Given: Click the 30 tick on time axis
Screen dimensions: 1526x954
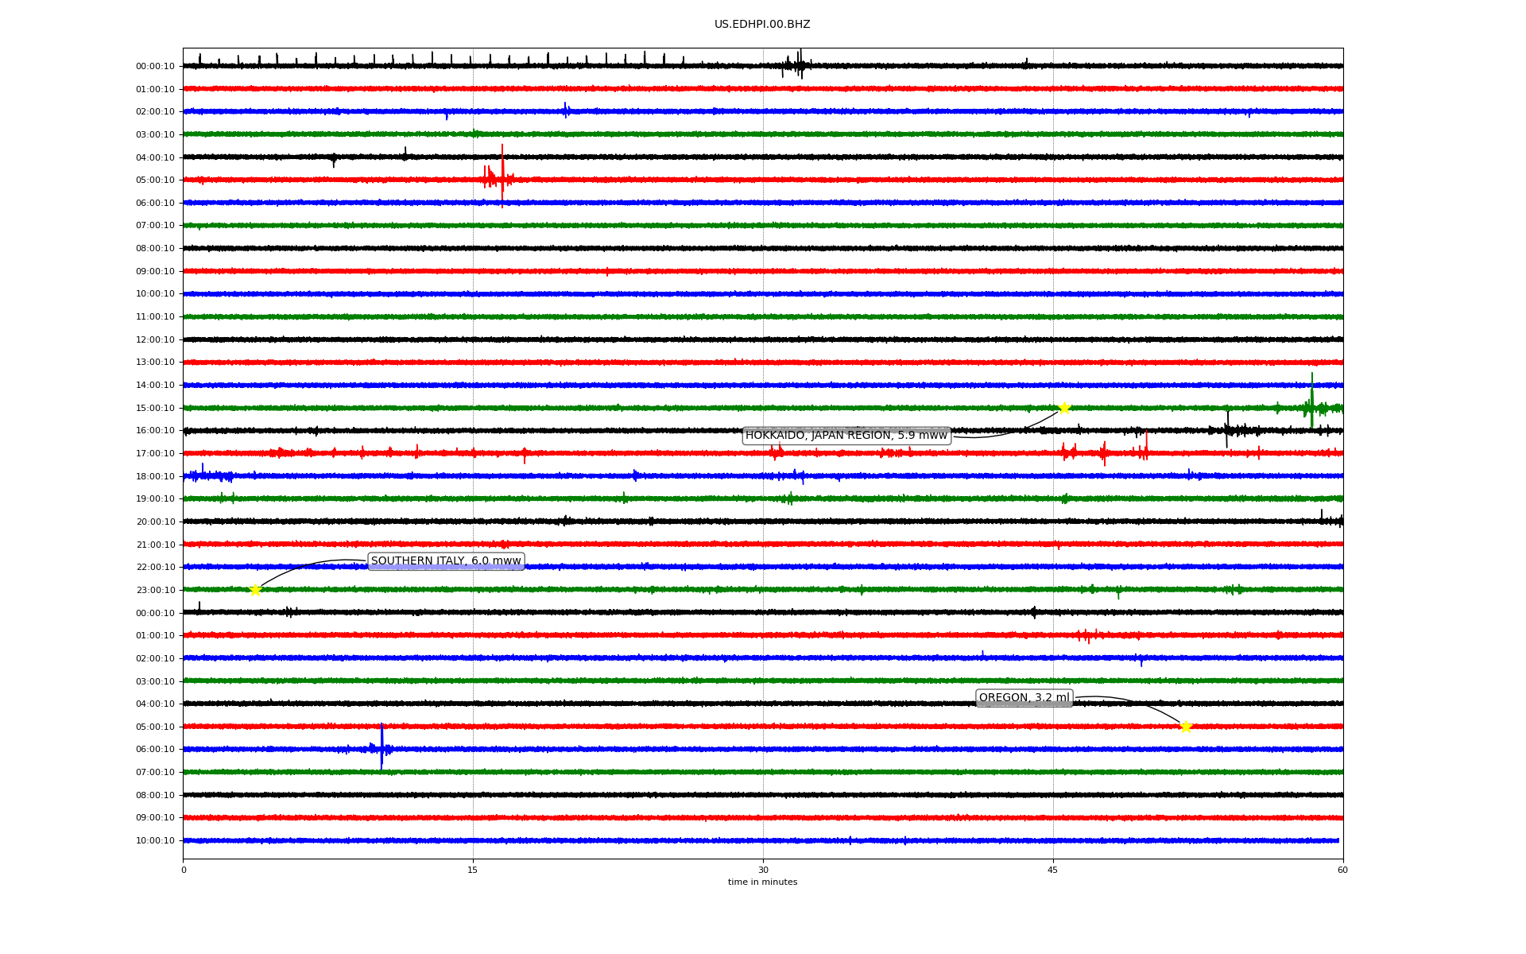Looking at the screenshot, I should (x=763, y=870).
